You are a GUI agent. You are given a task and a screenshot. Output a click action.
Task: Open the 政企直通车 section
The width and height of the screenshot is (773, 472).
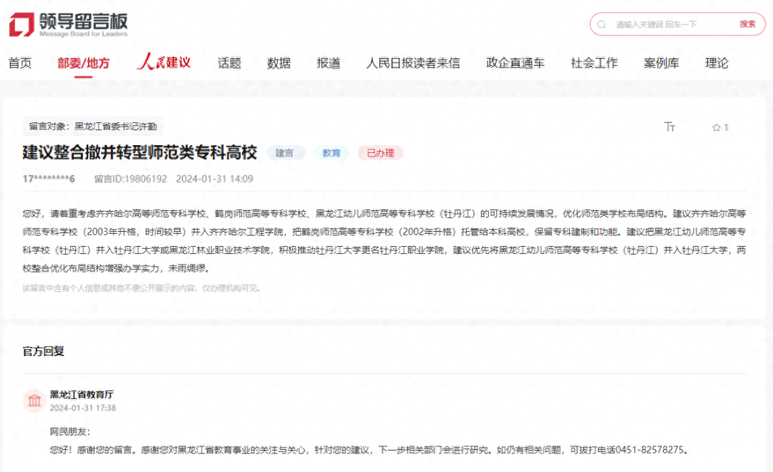[x=515, y=63]
